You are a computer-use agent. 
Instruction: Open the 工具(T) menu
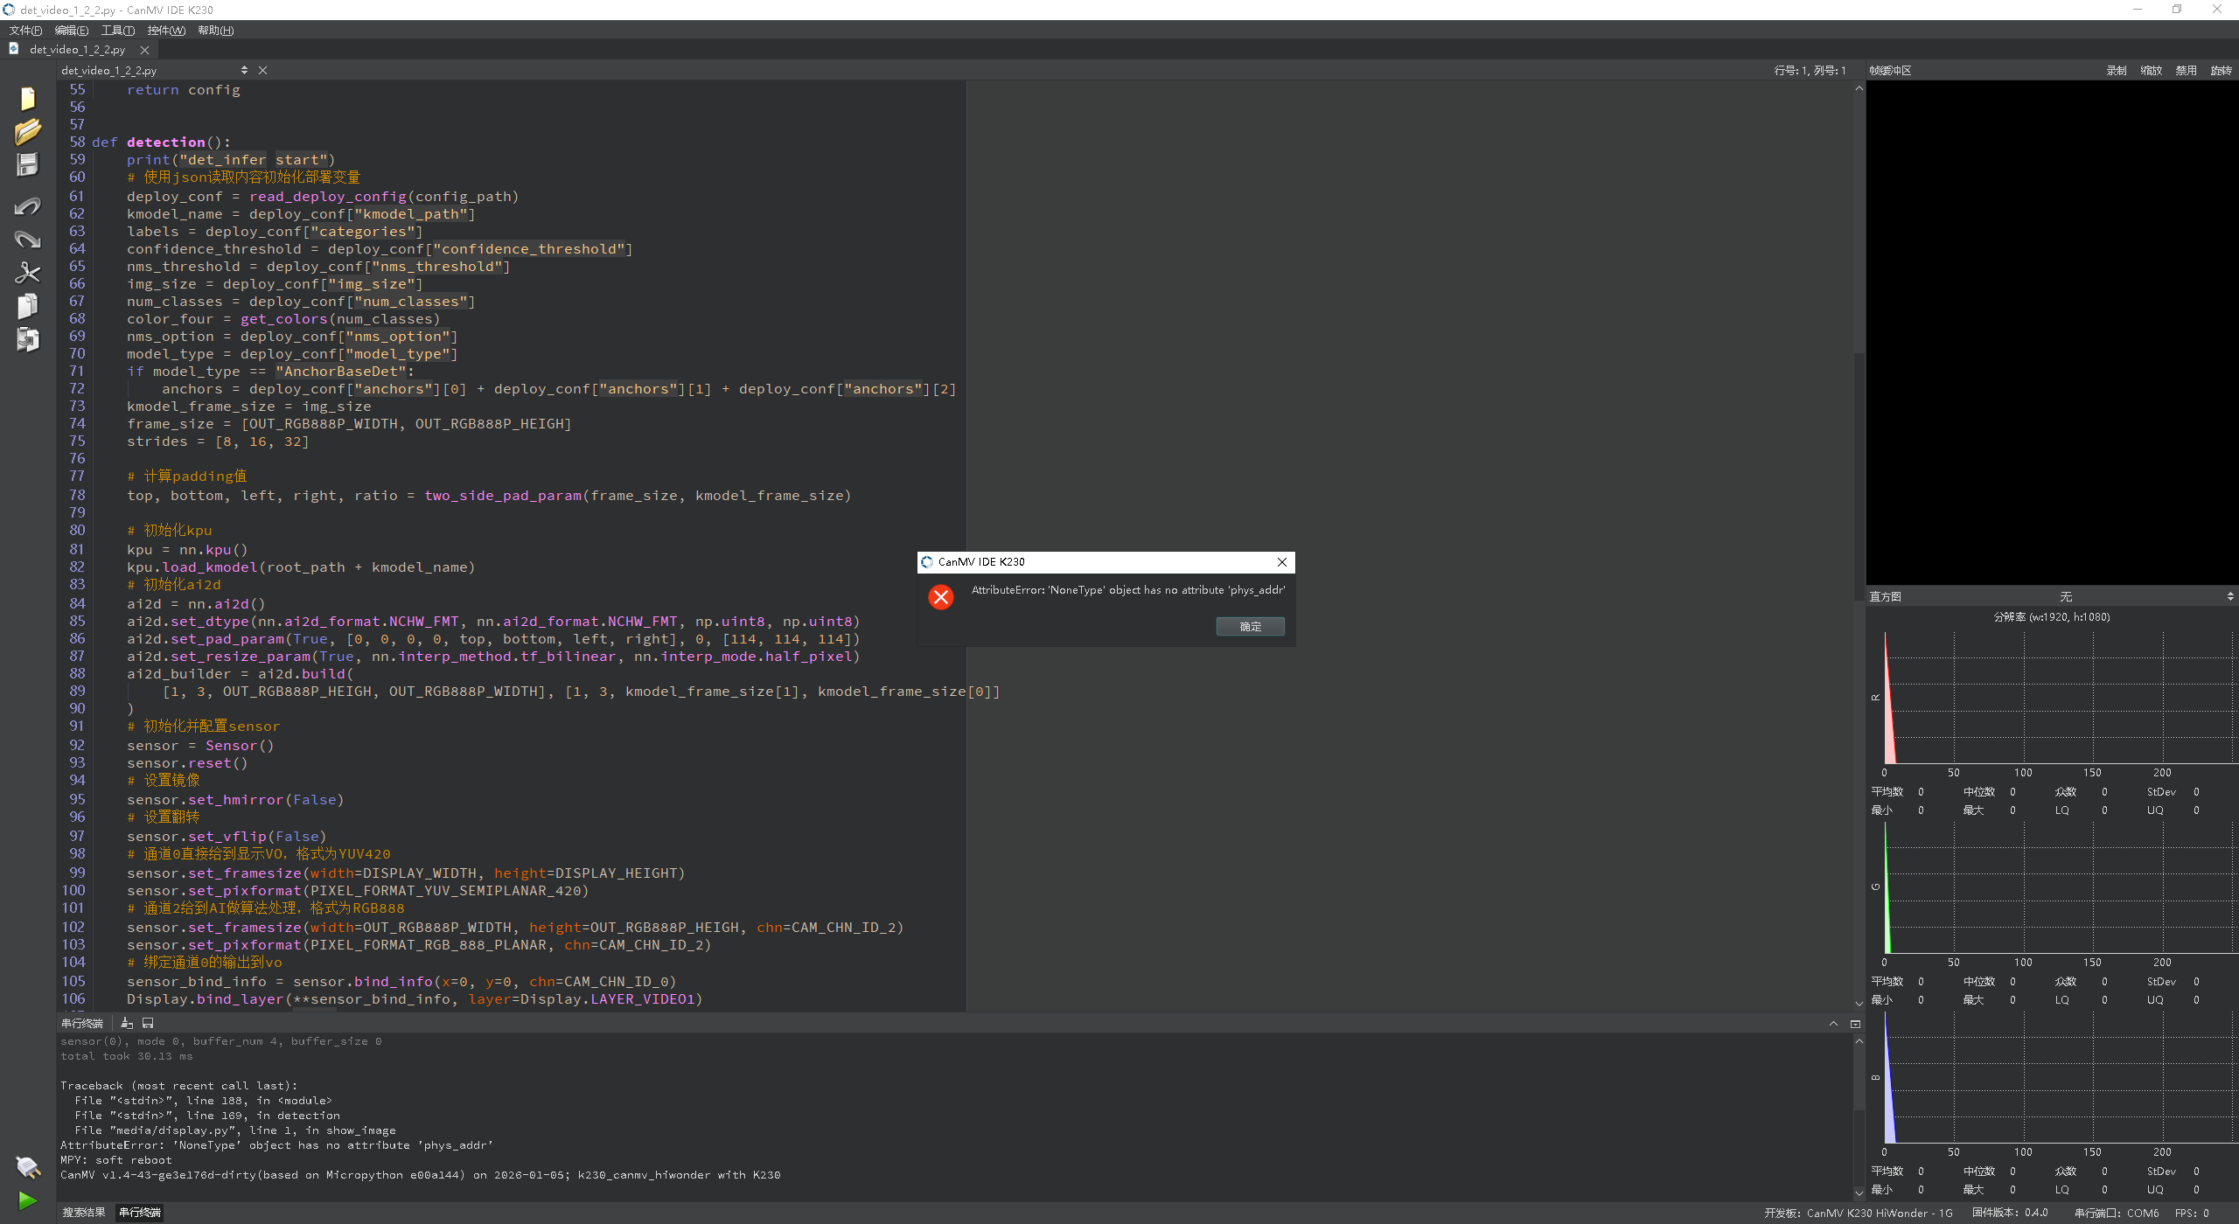pyautogui.click(x=117, y=31)
